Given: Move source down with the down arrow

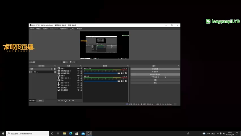Looking at the screenshot, I should point(73,101).
